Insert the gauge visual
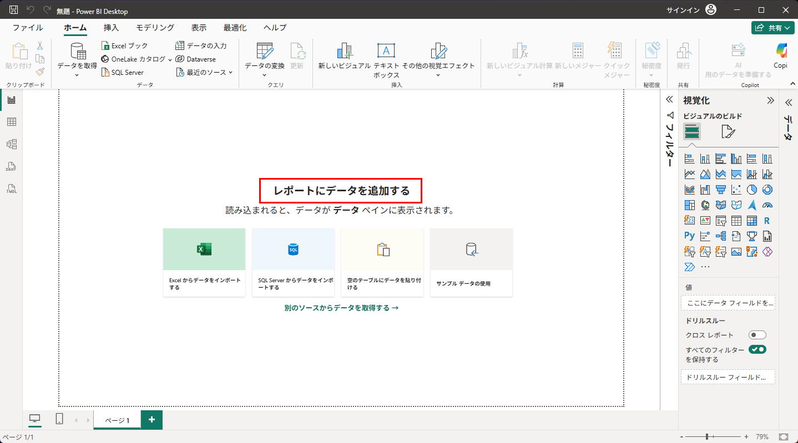This screenshot has width=798, height=443. pyautogui.click(x=767, y=205)
